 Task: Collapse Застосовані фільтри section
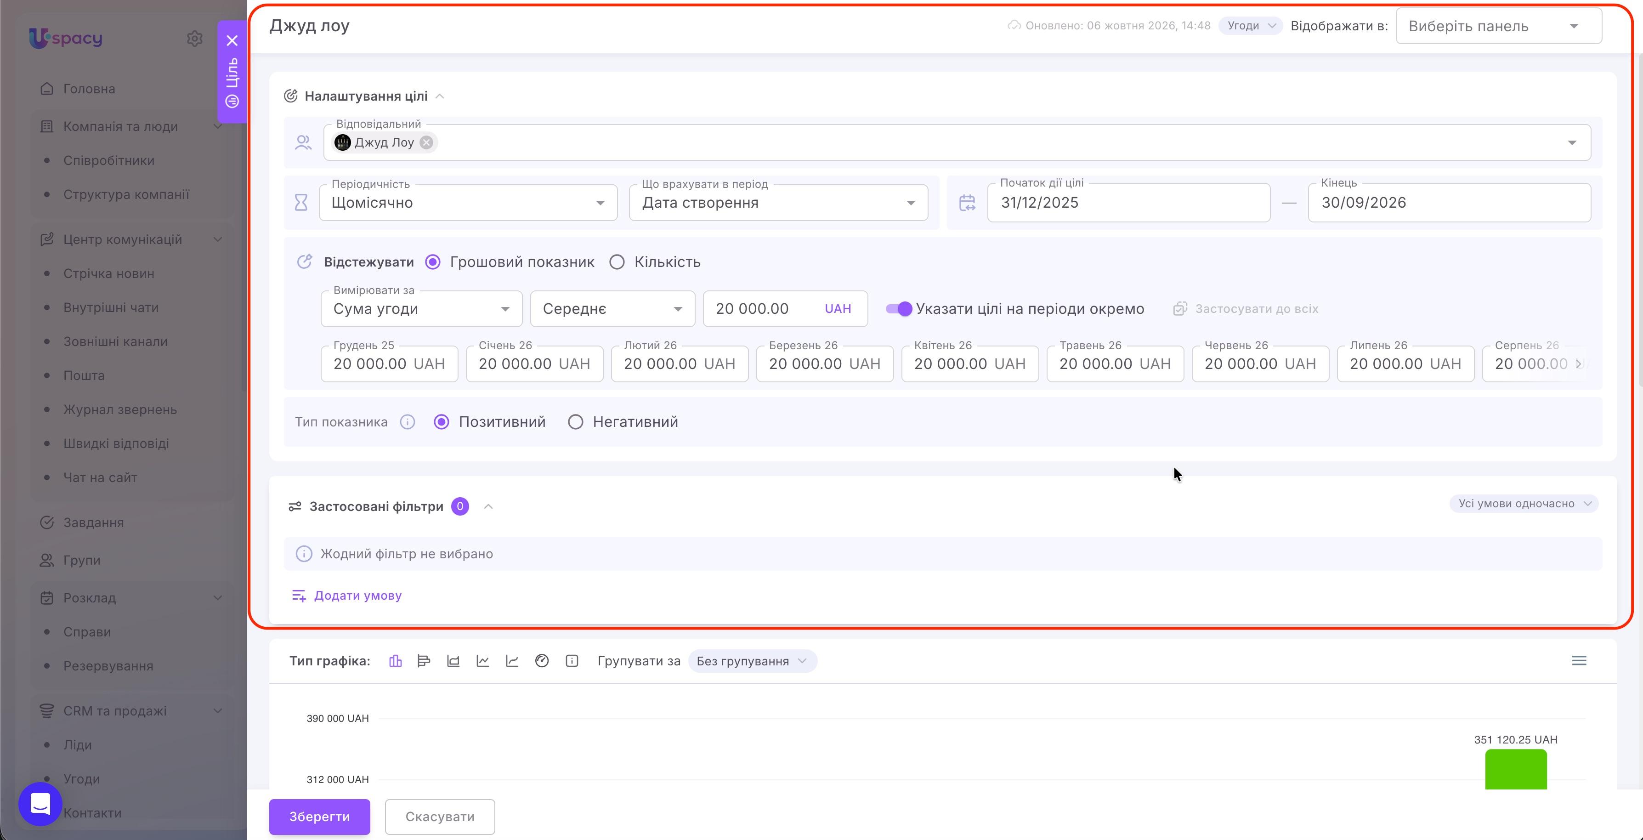click(x=488, y=506)
